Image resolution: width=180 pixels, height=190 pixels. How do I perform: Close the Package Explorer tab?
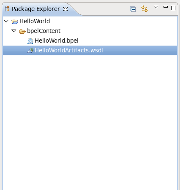[x=65, y=9]
